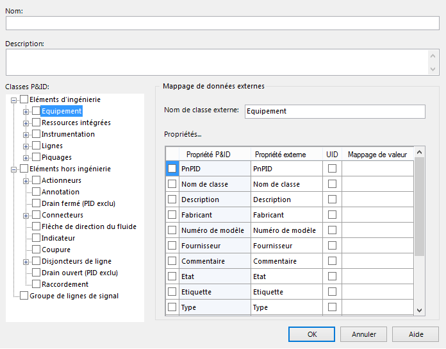Open Aide help button

(415, 334)
